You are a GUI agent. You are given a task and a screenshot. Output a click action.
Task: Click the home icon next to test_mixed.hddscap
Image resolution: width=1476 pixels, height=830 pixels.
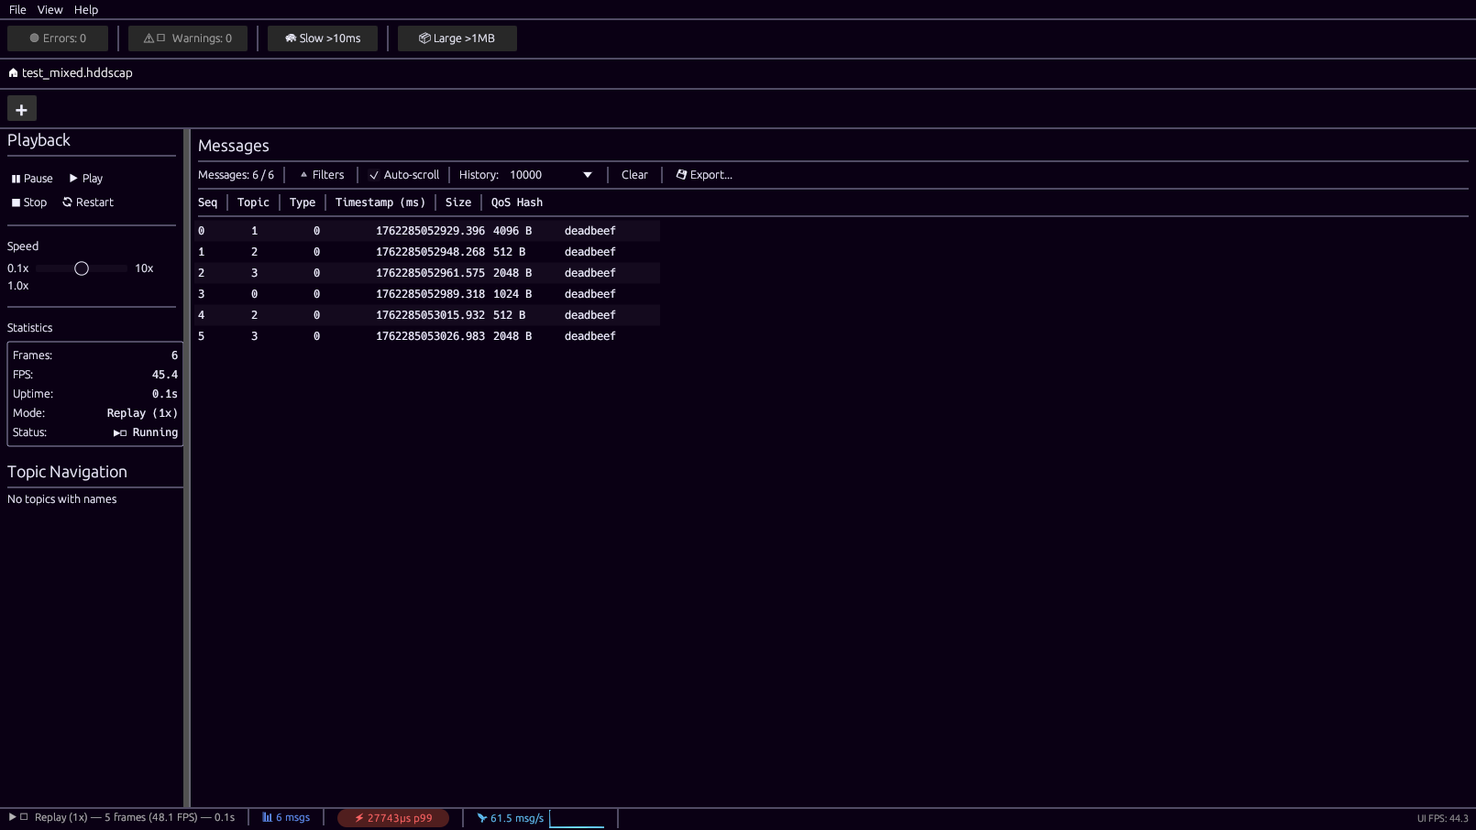(12, 72)
